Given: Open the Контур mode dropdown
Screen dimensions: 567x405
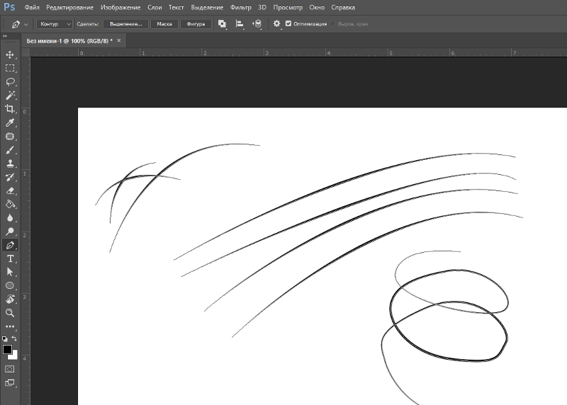Looking at the screenshot, I should 55,23.
